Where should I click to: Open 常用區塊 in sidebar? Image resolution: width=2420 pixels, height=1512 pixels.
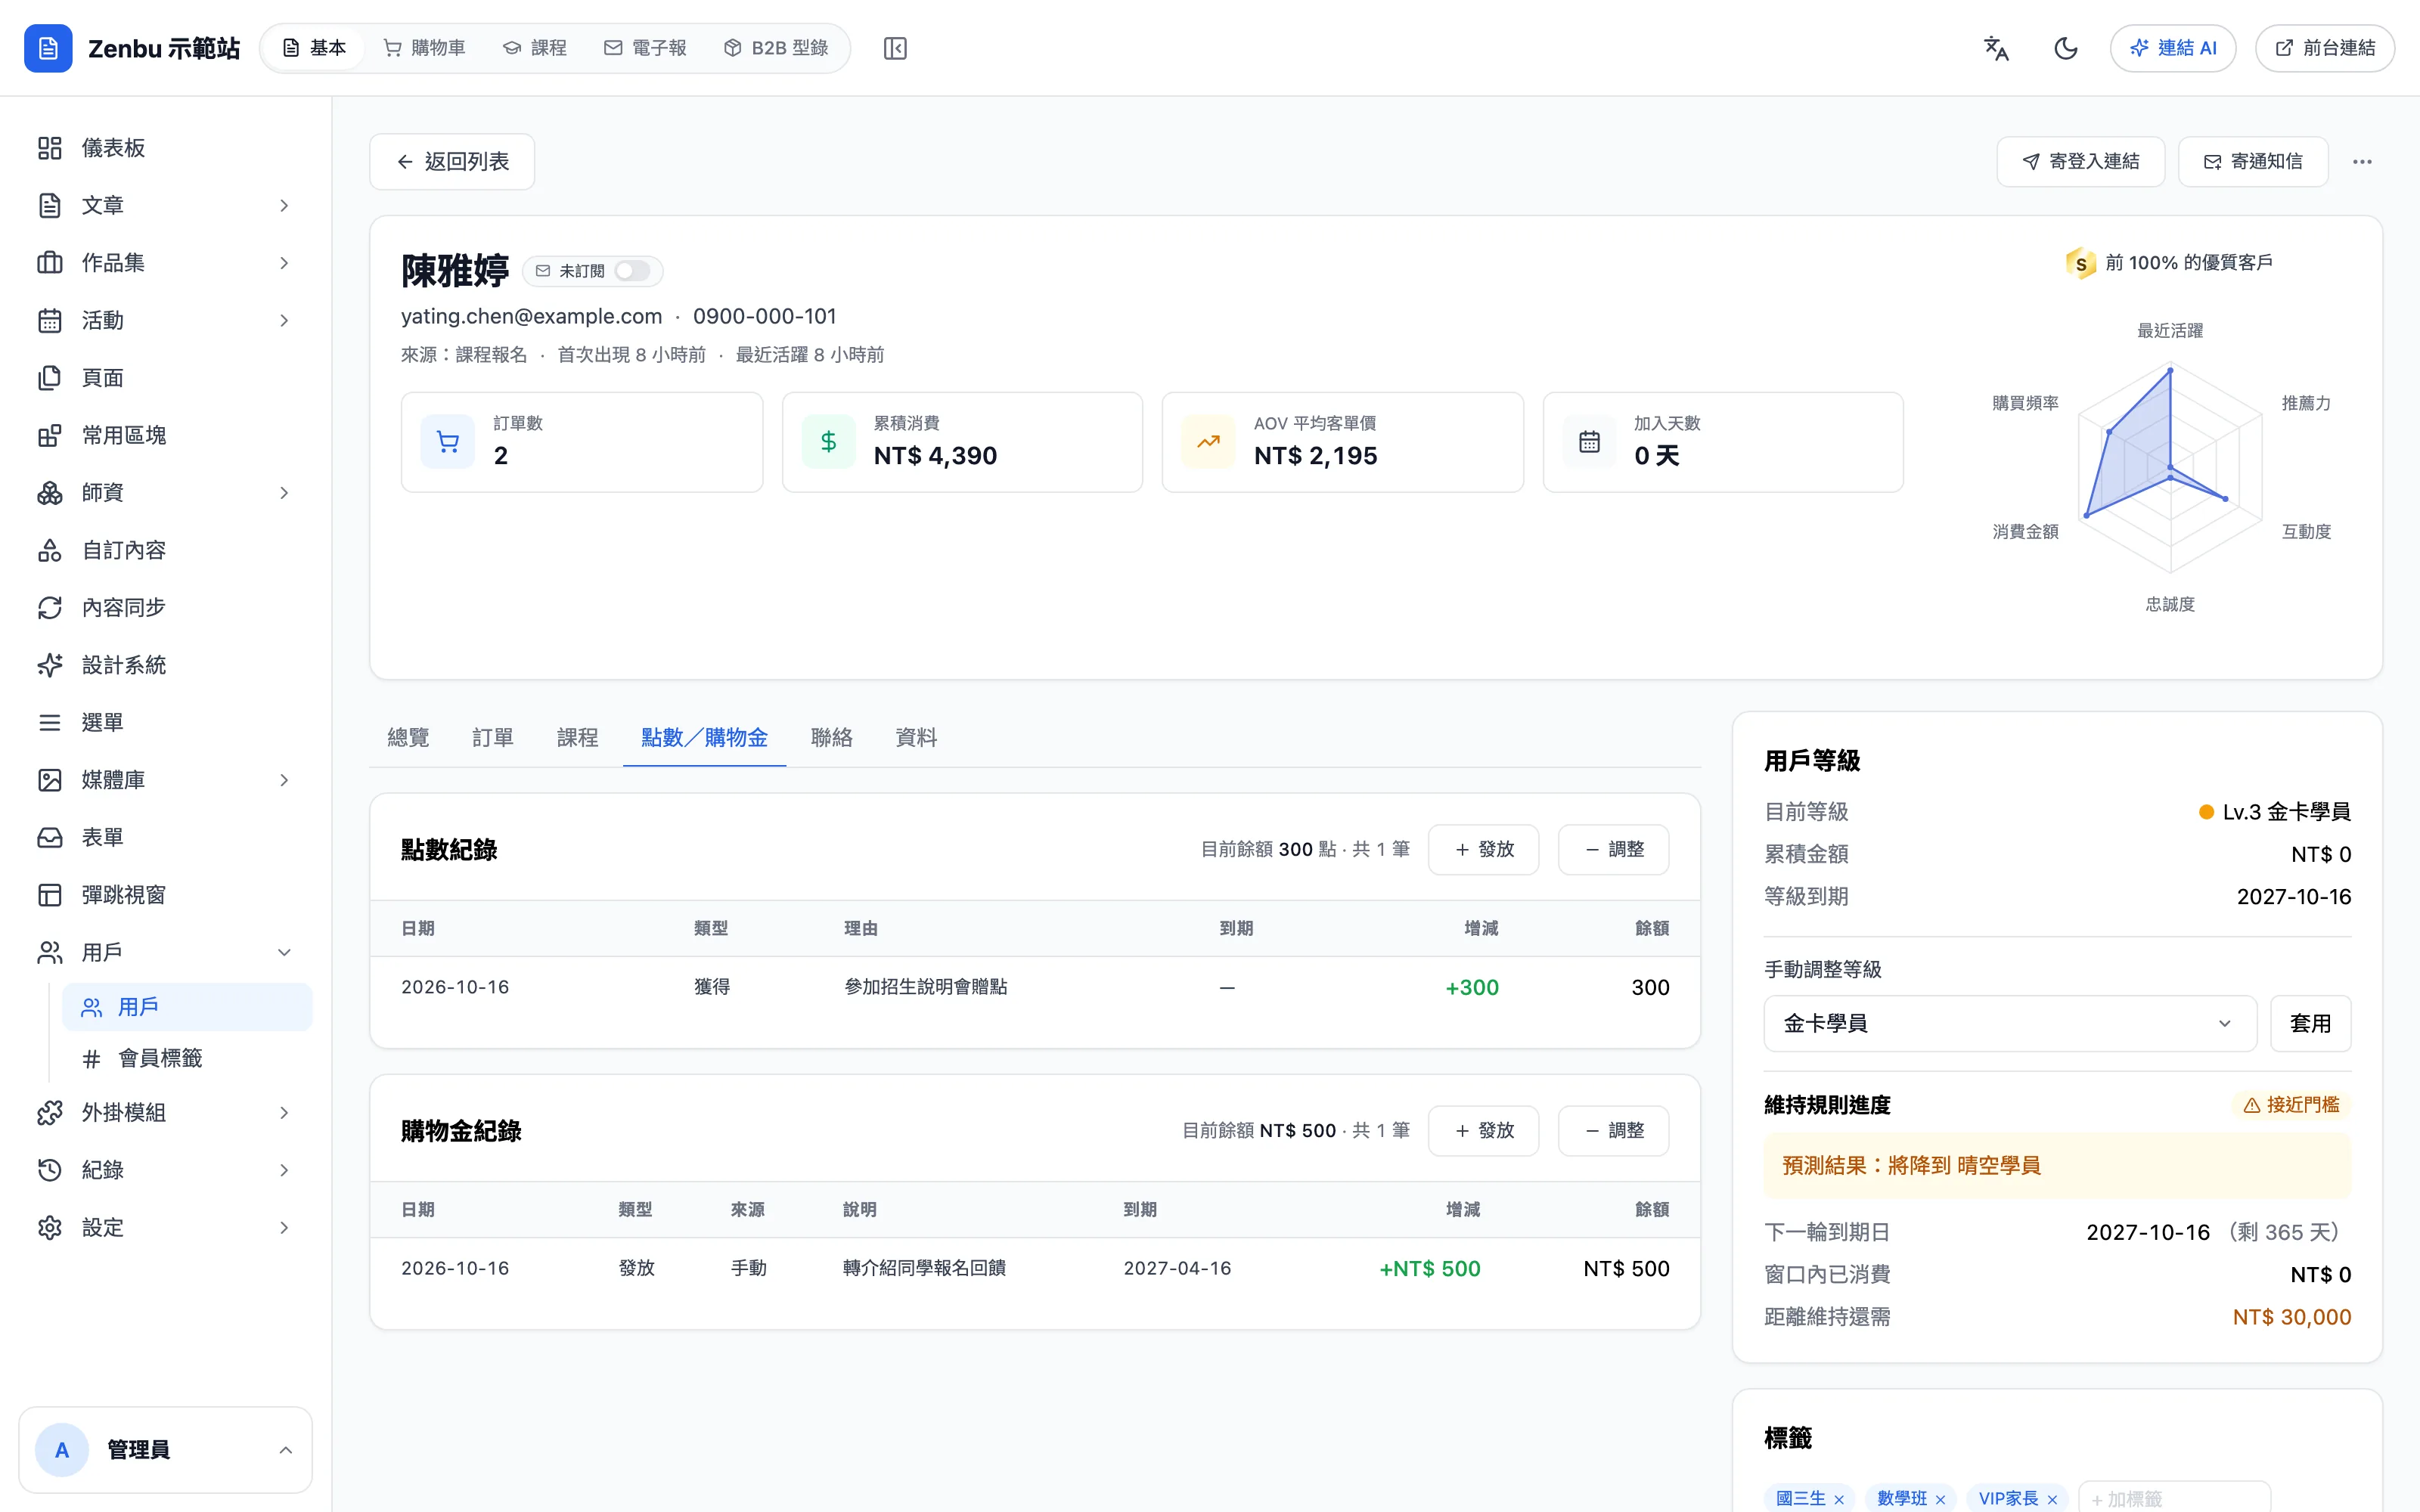[165, 435]
